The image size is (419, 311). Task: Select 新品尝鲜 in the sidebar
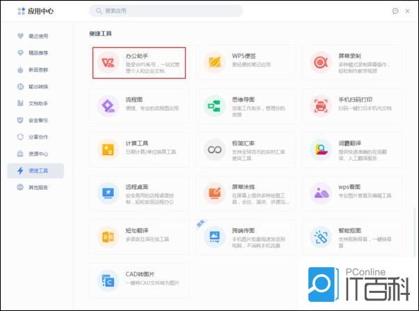(x=35, y=70)
